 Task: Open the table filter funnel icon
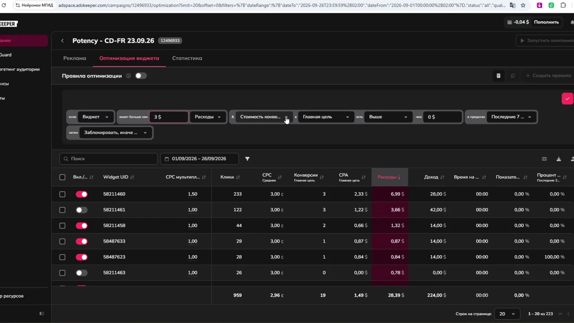tap(247, 159)
